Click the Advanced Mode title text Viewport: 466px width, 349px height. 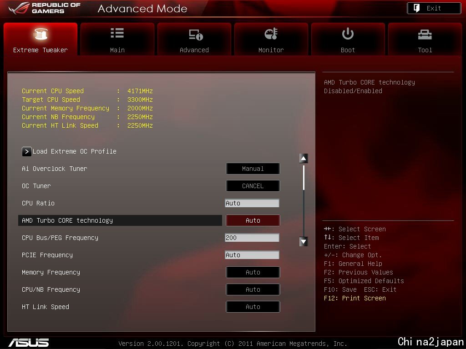142,9
